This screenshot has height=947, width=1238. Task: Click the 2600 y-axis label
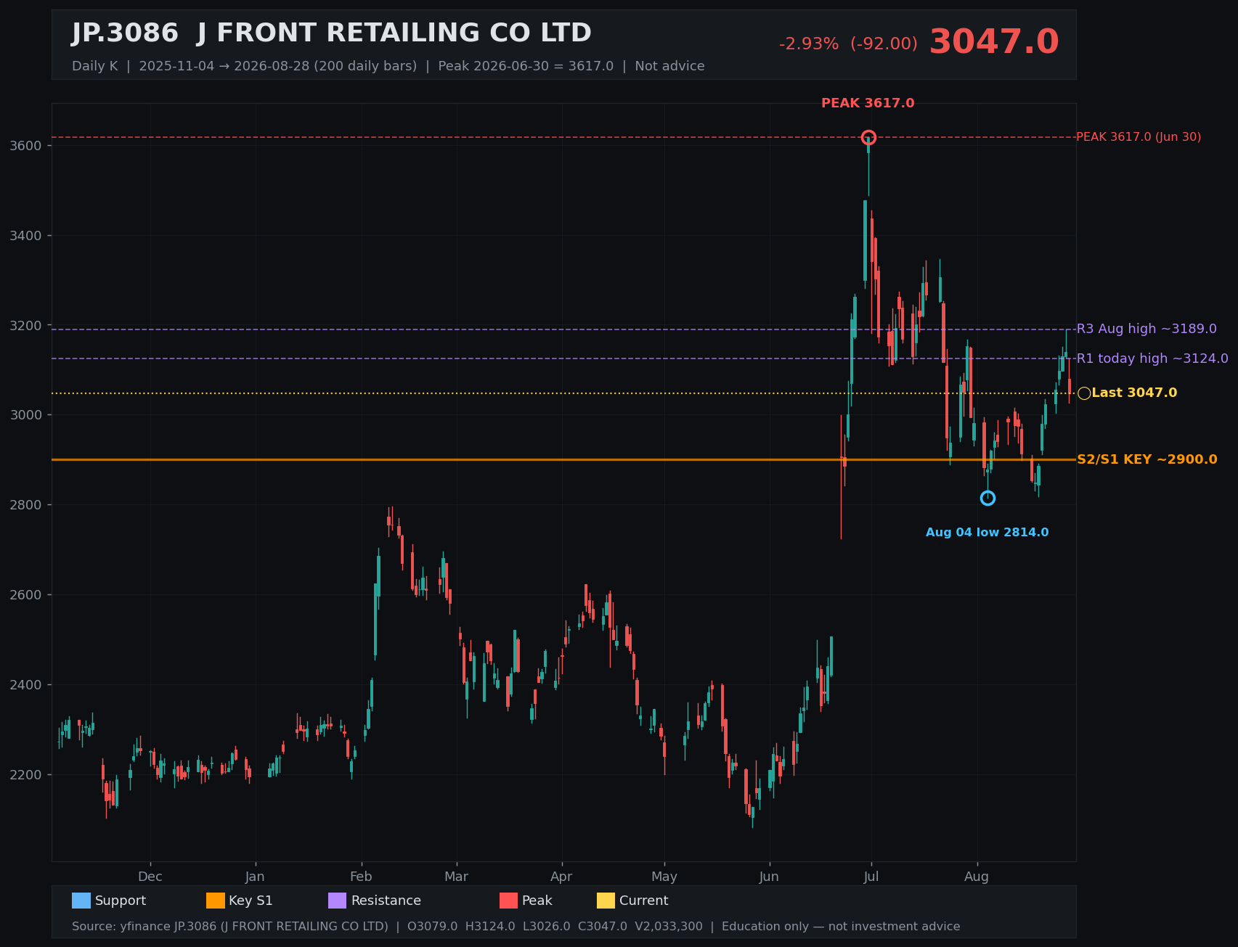tap(26, 595)
